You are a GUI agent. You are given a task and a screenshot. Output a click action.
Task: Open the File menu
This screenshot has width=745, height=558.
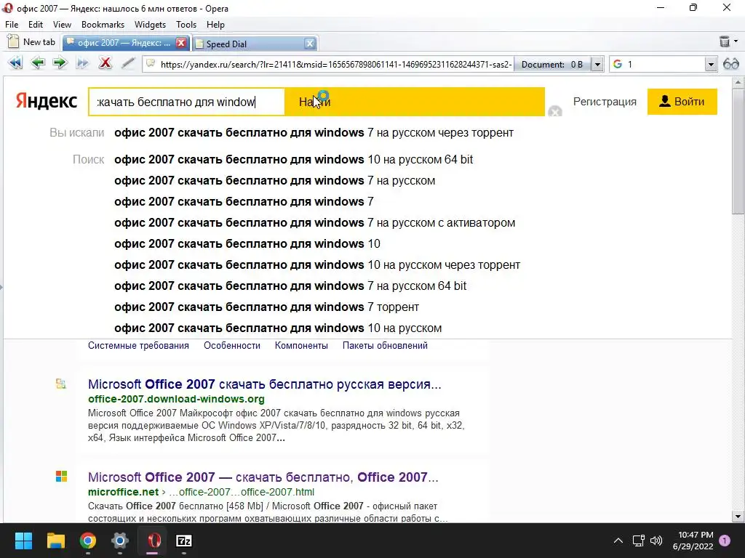pos(12,25)
